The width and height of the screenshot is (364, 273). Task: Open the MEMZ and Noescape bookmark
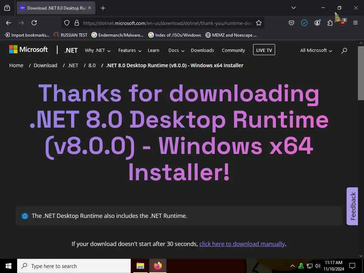pyautogui.click(x=231, y=35)
